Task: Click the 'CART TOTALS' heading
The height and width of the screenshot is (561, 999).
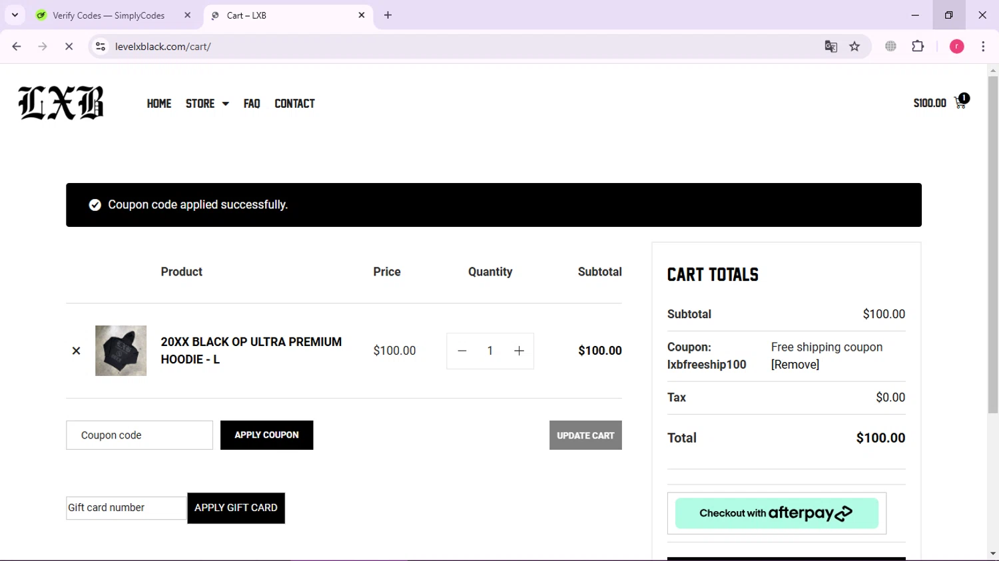Action: (713, 274)
